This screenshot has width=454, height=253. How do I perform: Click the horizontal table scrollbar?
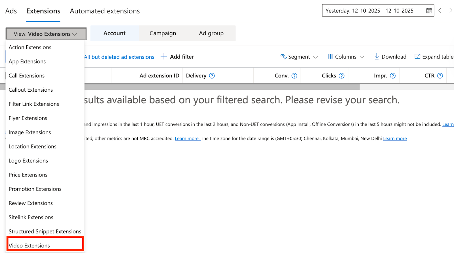pyautogui.click(x=222, y=87)
